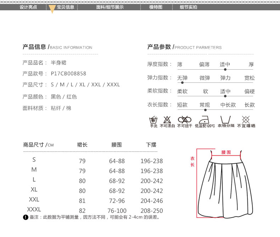Click the M size row label
Screen dimensions: 280x237
click(34, 169)
